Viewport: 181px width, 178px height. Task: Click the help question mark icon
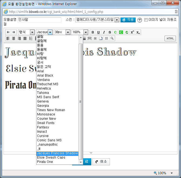click(140, 20)
